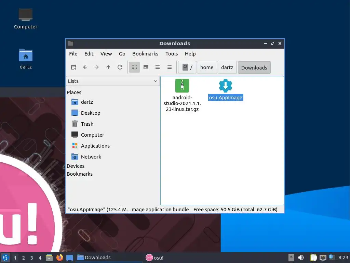This screenshot has width=350, height=263.
Task: Go forward with the right arrow
Action: [97, 67]
